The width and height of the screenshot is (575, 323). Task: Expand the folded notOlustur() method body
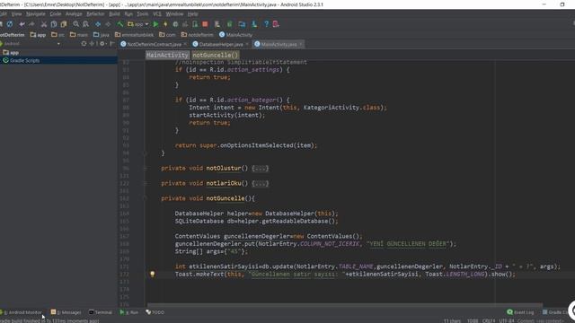coord(261,168)
